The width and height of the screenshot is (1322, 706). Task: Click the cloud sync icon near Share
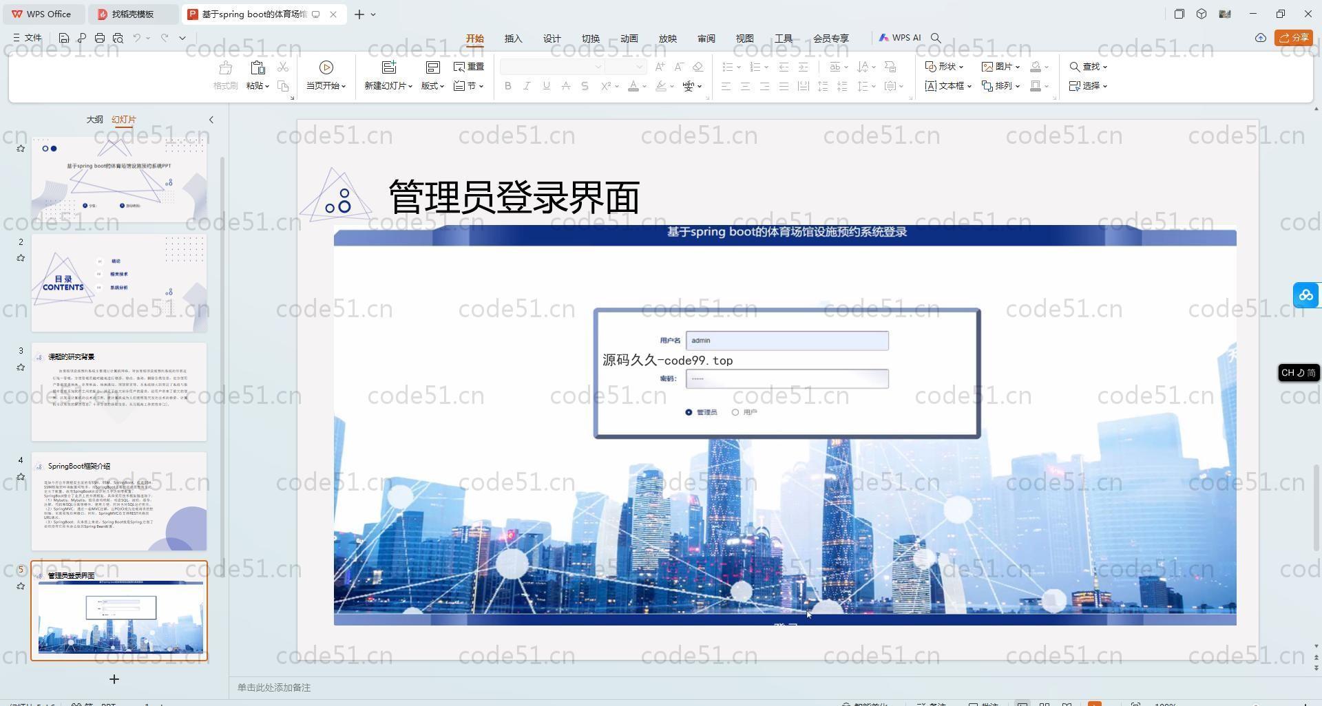coord(1260,38)
